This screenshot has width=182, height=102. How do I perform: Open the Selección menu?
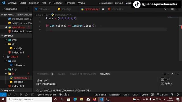point(34,3)
